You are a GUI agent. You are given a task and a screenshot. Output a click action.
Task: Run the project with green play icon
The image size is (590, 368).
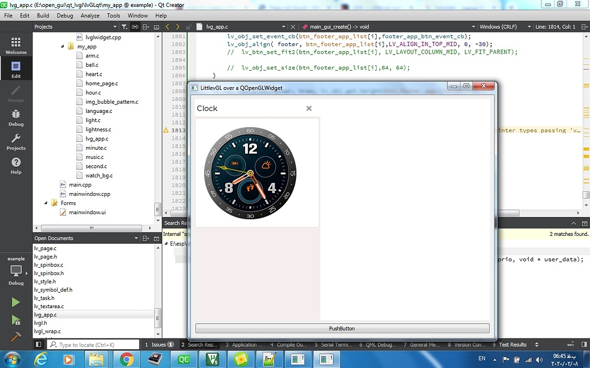pyautogui.click(x=15, y=302)
